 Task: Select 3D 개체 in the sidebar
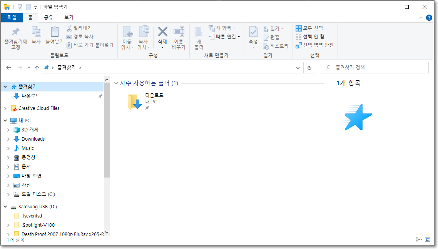tap(30, 129)
